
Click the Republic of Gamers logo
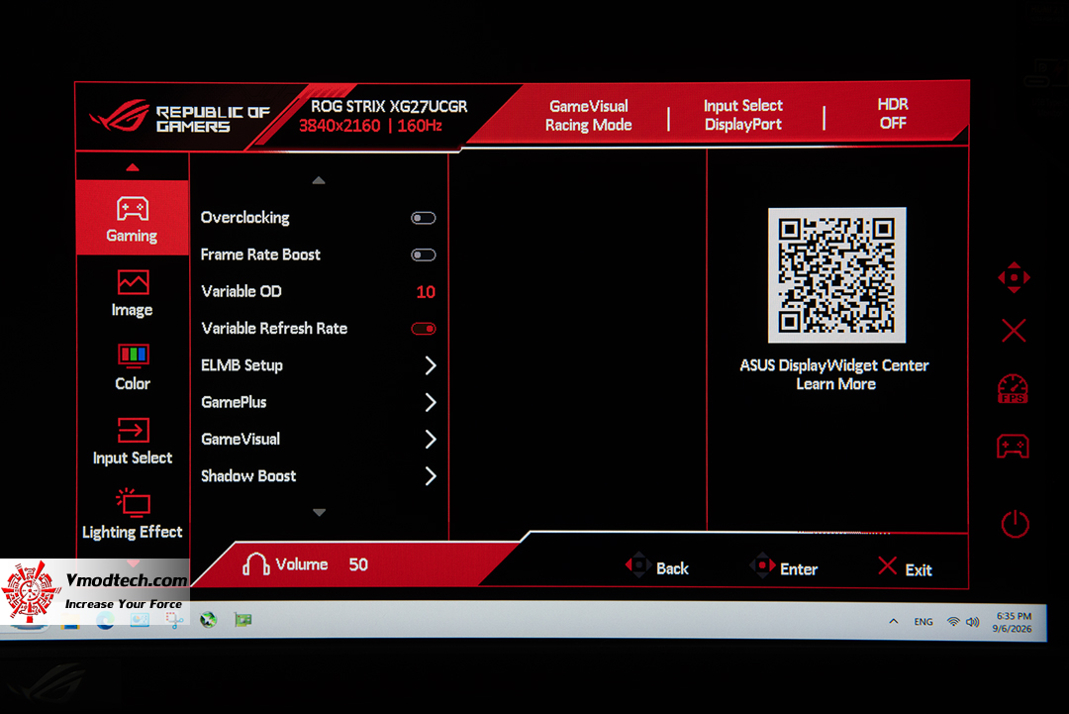(181, 117)
